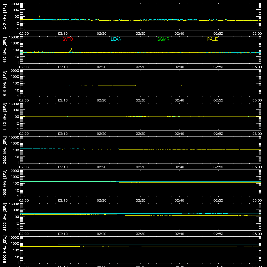Viewport: 267px width, 267px height.
Task: Click the 02:50 tick label below 8800 MHz plot
Action: 218,234
